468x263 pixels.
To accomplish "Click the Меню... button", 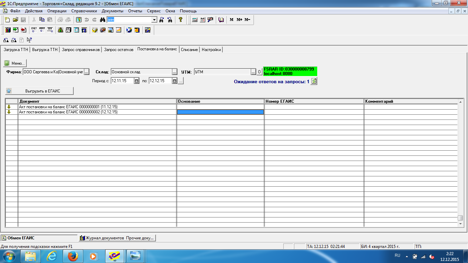I will 15,63.
